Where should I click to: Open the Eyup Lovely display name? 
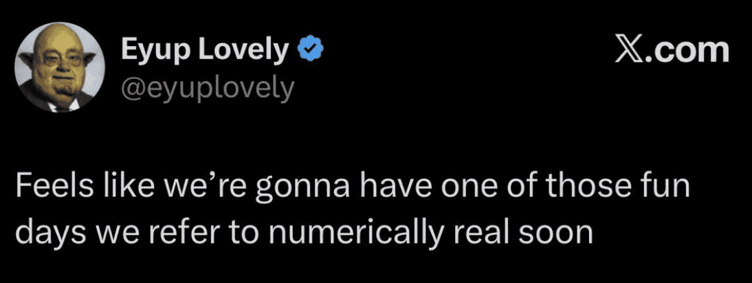(x=205, y=49)
